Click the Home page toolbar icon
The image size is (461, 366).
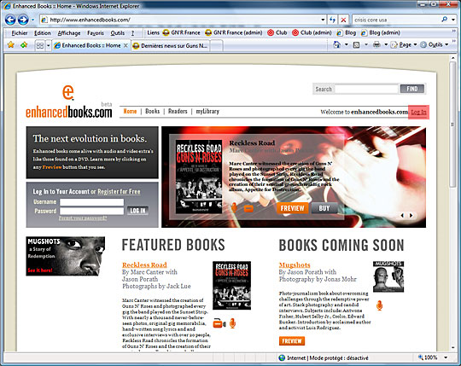(337, 45)
